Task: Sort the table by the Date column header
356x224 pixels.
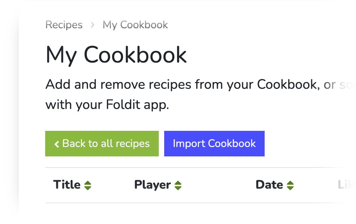Action: [x=269, y=185]
